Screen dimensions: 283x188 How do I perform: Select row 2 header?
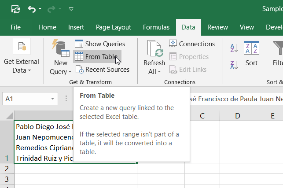7,169
